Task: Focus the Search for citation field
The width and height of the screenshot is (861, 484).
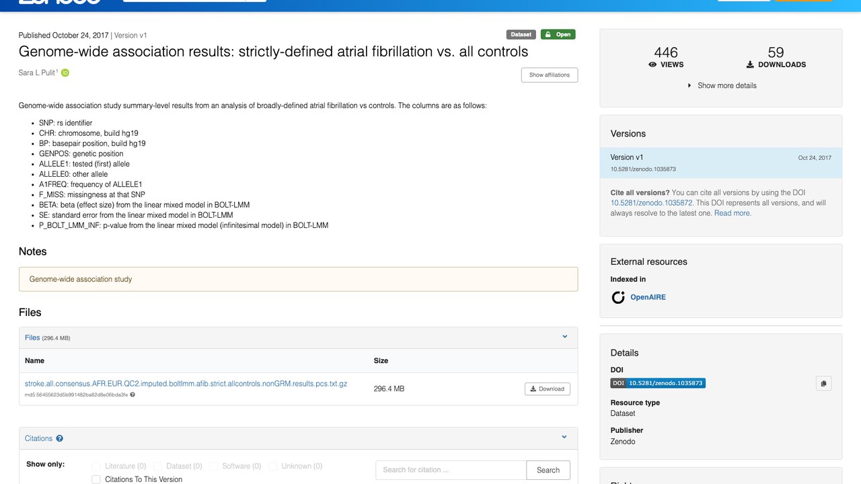Action: click(451, 470)
